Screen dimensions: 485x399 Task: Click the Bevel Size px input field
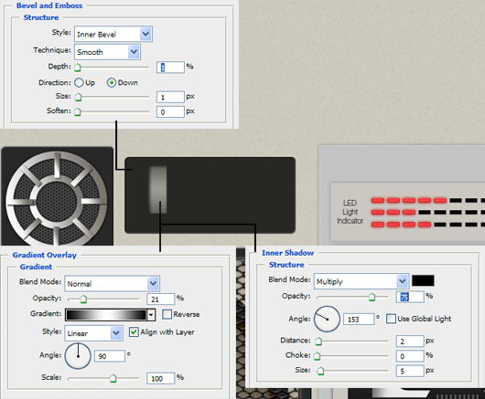tap(170, 97)
